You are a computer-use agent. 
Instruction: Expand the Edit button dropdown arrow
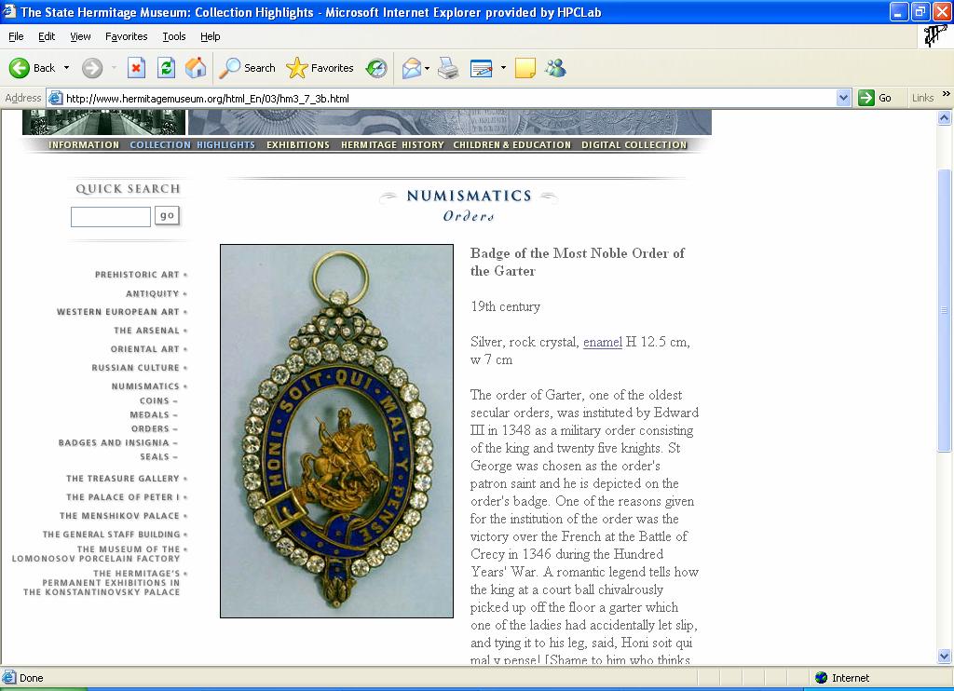(503, 68)
